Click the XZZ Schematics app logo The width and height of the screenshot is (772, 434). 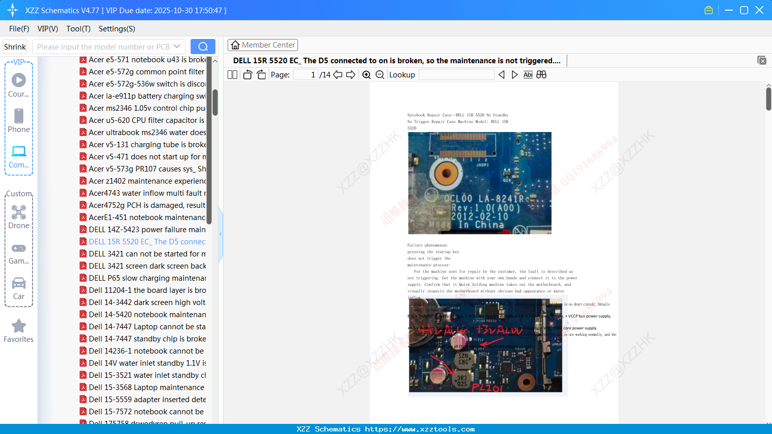coord(13,10)
